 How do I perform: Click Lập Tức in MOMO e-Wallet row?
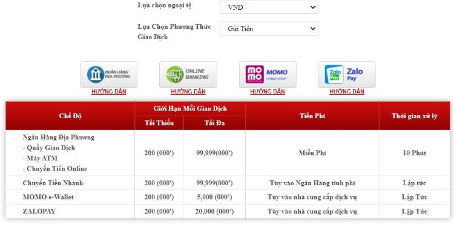tap(414, 197)
